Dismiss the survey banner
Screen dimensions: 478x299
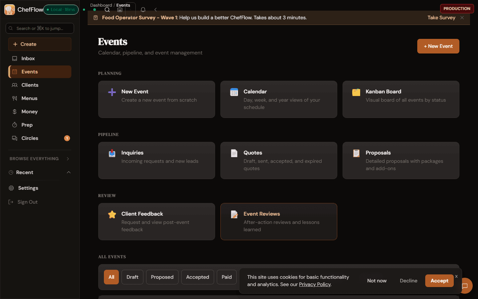(462, 18)
